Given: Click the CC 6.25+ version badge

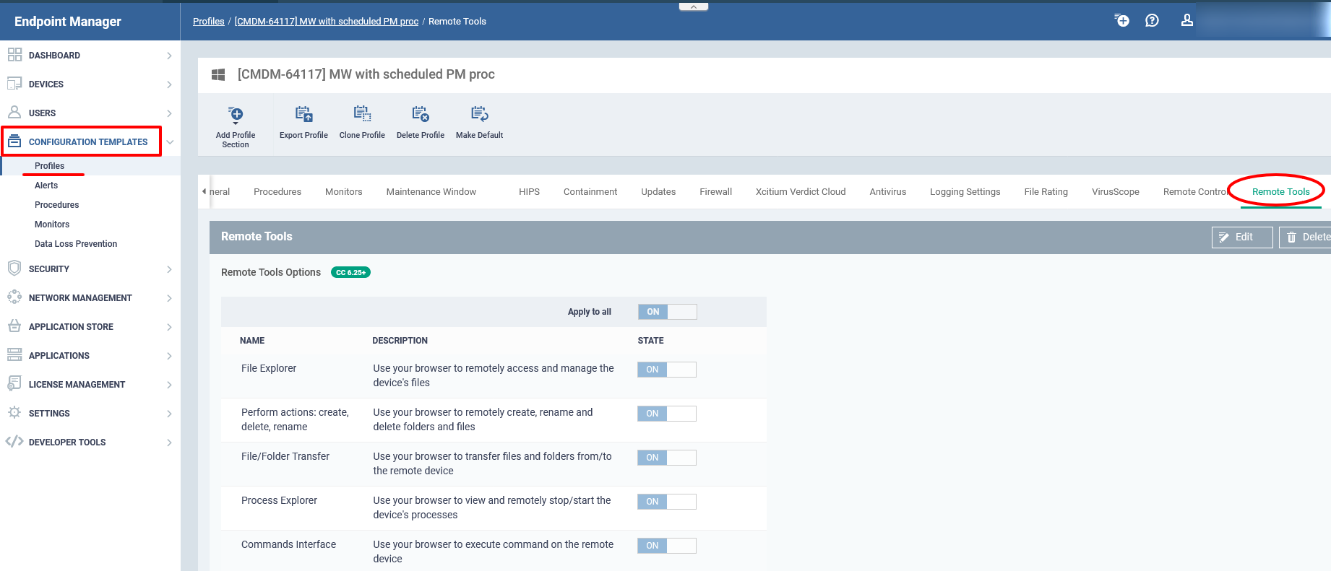Looking at the screenshot, I should 350,272.
